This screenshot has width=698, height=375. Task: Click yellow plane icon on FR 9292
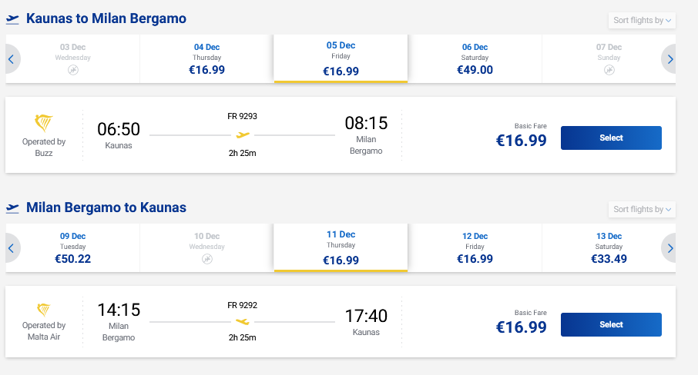point(243,320)
